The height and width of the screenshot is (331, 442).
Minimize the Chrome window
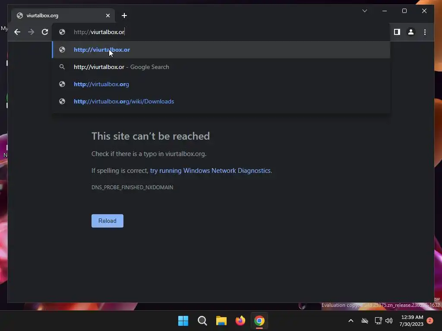[x=385, y=11]
